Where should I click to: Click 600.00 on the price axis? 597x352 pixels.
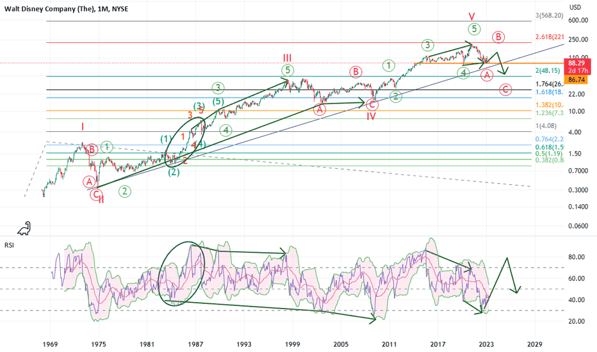pos(578,20)
